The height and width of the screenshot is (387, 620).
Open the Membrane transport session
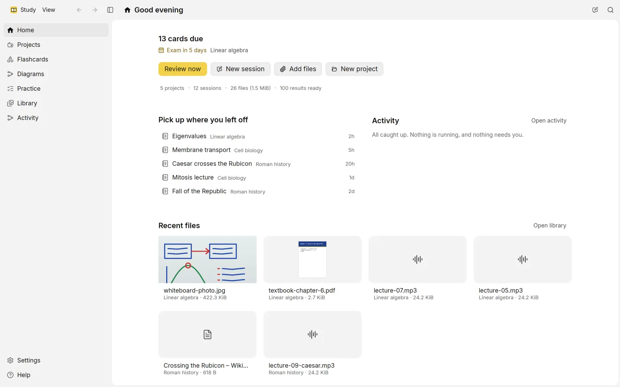point(258,150)
